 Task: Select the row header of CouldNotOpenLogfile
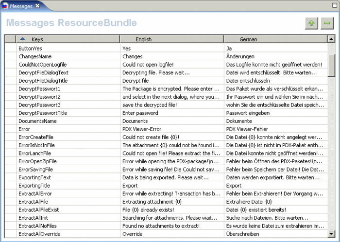10,65
